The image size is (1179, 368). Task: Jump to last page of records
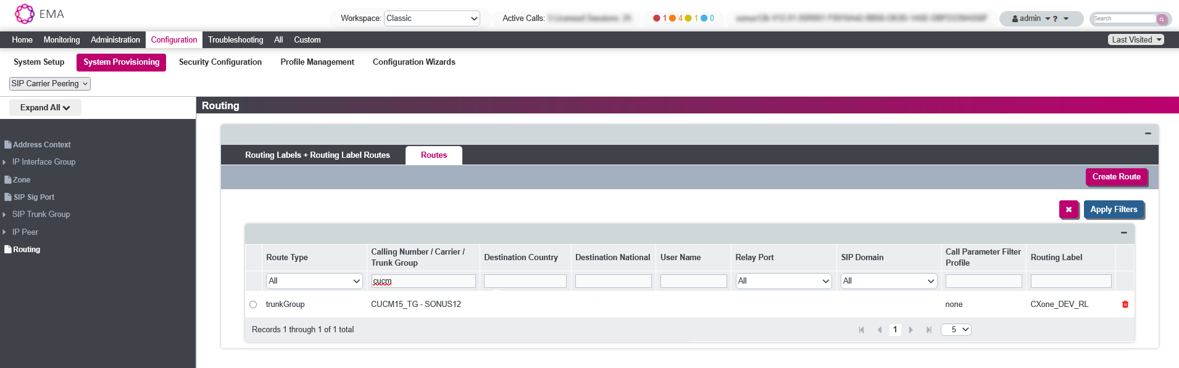click(928, 330)
